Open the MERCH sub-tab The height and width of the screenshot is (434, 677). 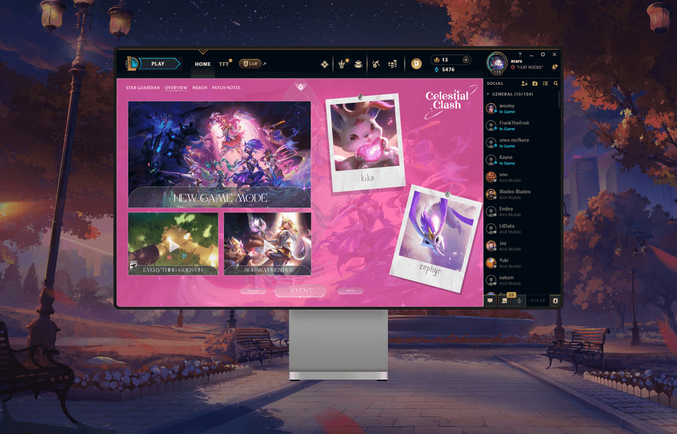click(x=200, y=88)
